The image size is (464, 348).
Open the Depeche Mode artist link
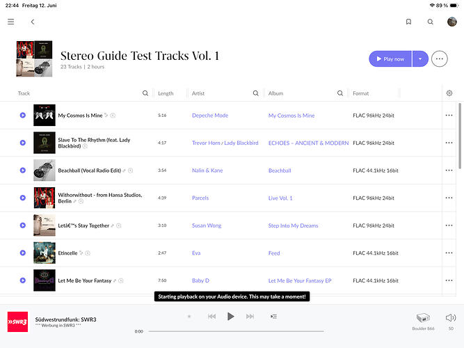tap(210, 116)
